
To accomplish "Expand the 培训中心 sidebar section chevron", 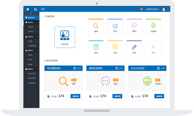I will [x=38, y=22].
